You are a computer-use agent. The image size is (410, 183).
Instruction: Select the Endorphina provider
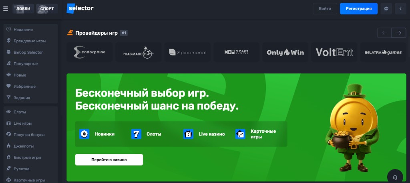pyautogui.click(x=89, y=52)
